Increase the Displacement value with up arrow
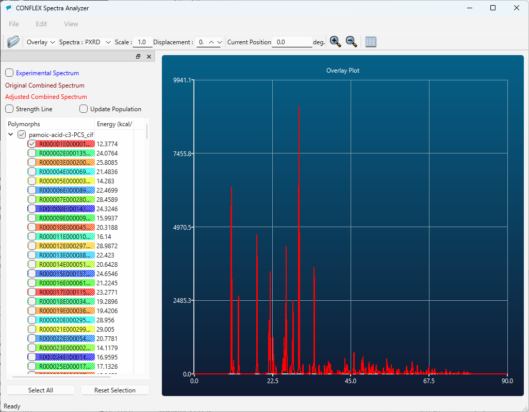529x412 pixels. click(212, 42)
